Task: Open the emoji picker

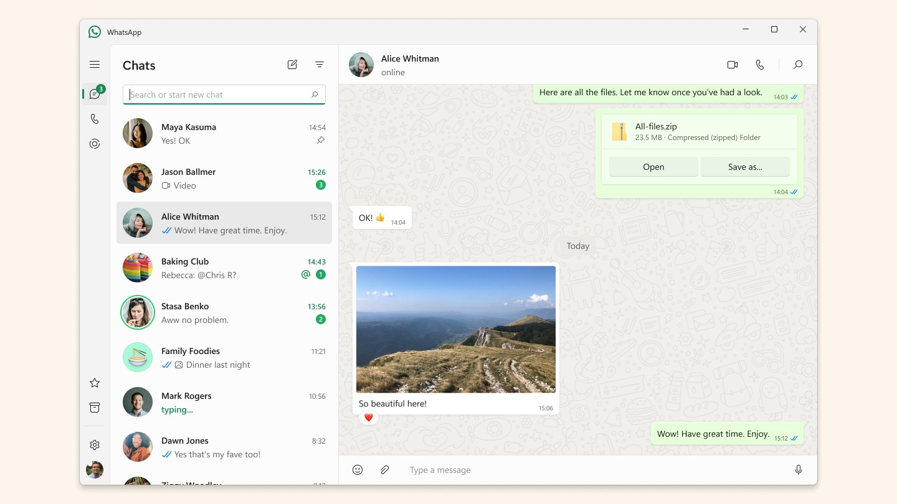Action: click(x=357, y=470)
